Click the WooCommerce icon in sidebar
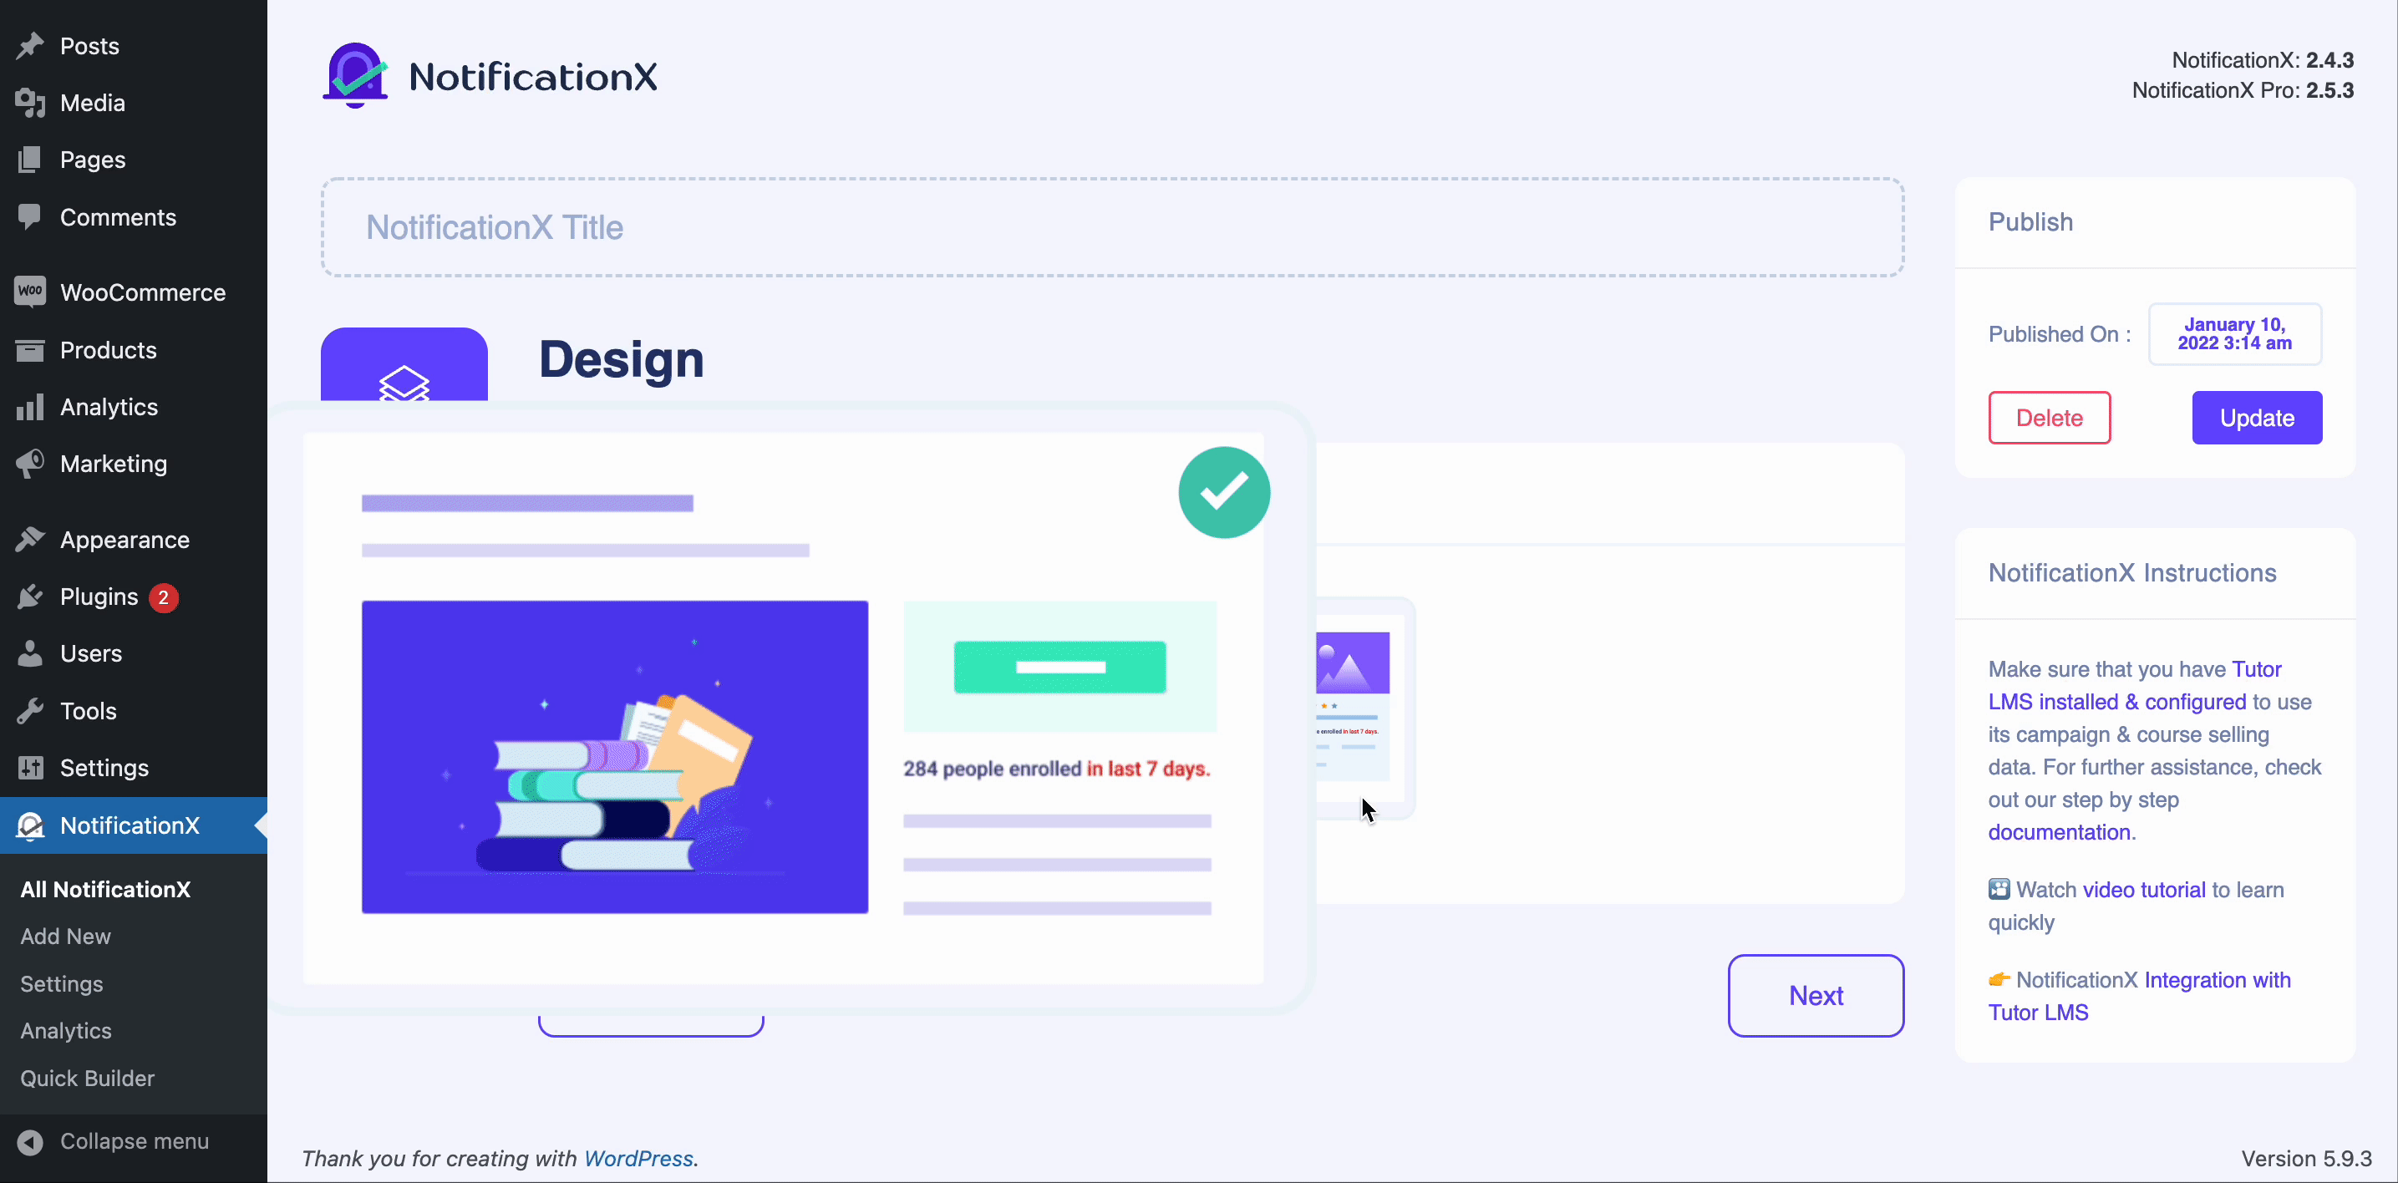This screenshot has width=2398, height=1183. 28,291
